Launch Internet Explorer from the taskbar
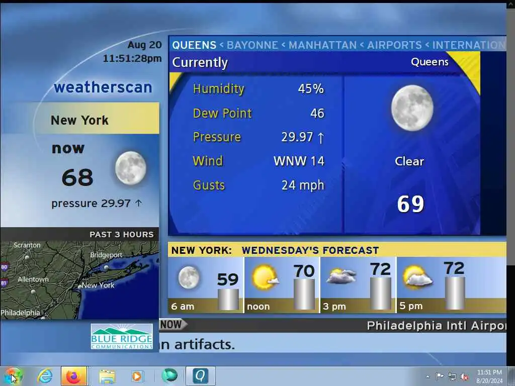The image size is (515, 386). tap(45, 376)
